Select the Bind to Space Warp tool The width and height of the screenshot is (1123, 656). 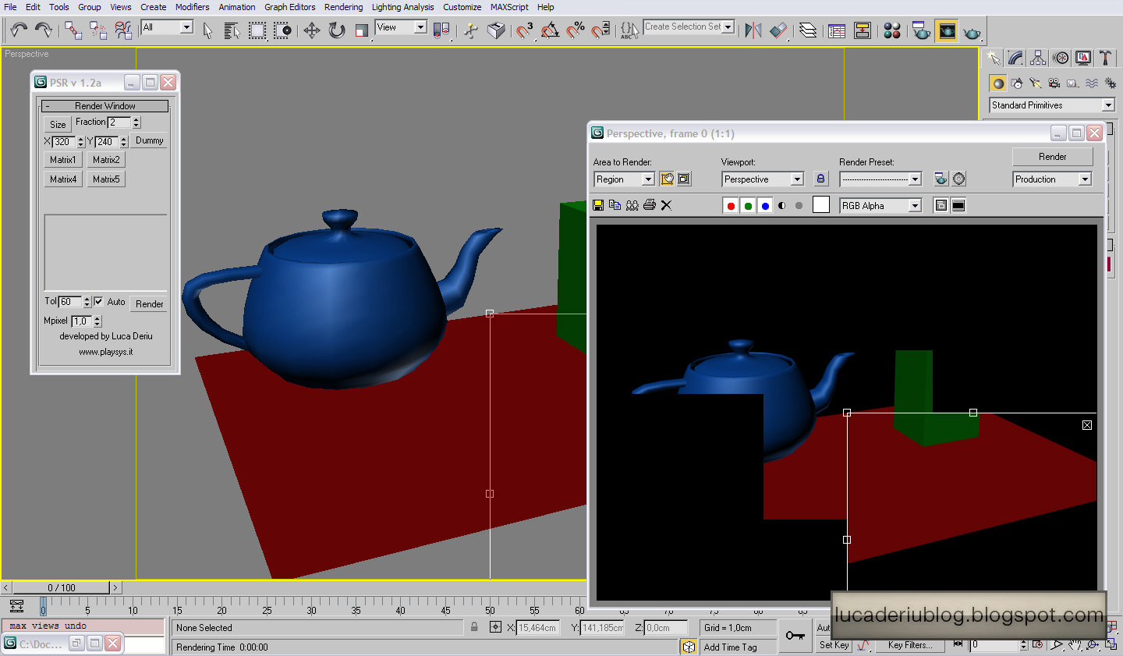(123, 30)
